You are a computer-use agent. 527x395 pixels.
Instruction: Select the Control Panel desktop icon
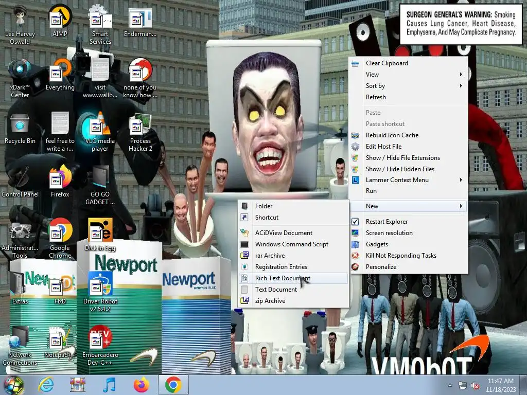[x=20, y=182]
